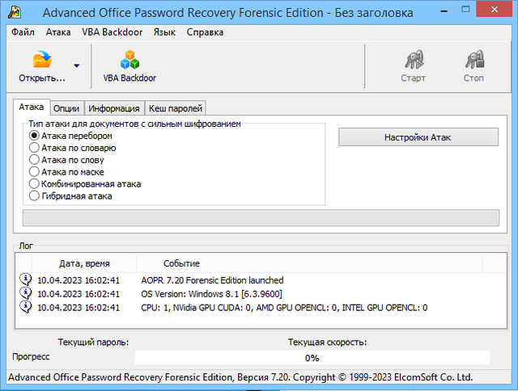Click the progress bar showing 0%
Image resolution: width=518 pixels, height=391 pixels.
[312, 357]
